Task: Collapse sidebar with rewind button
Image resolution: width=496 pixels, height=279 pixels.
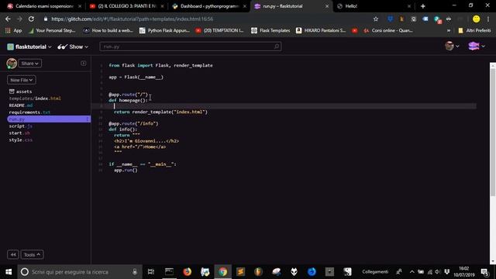Action: [13, 255]
